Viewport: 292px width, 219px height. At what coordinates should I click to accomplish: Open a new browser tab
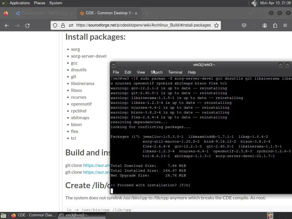147,13
